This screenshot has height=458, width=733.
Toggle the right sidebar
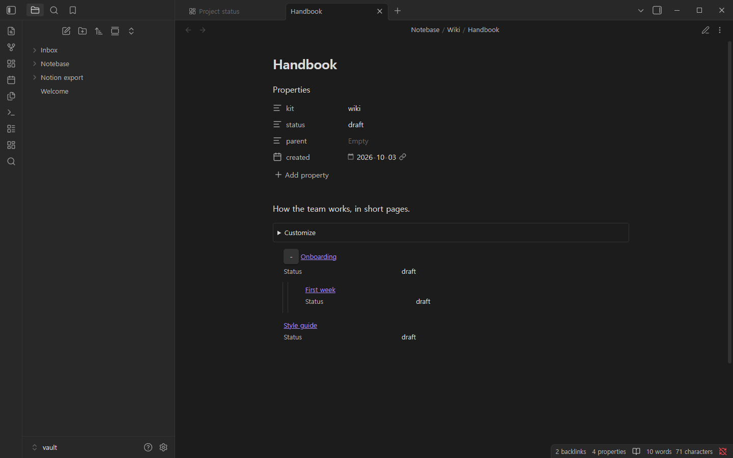coord(657,10)
